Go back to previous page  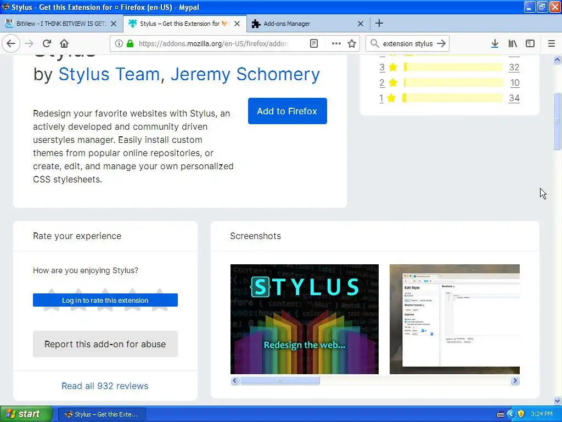11,43
